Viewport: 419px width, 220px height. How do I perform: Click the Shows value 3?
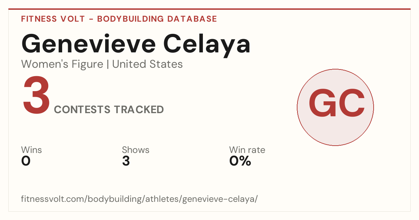click(x=126, y=161)
